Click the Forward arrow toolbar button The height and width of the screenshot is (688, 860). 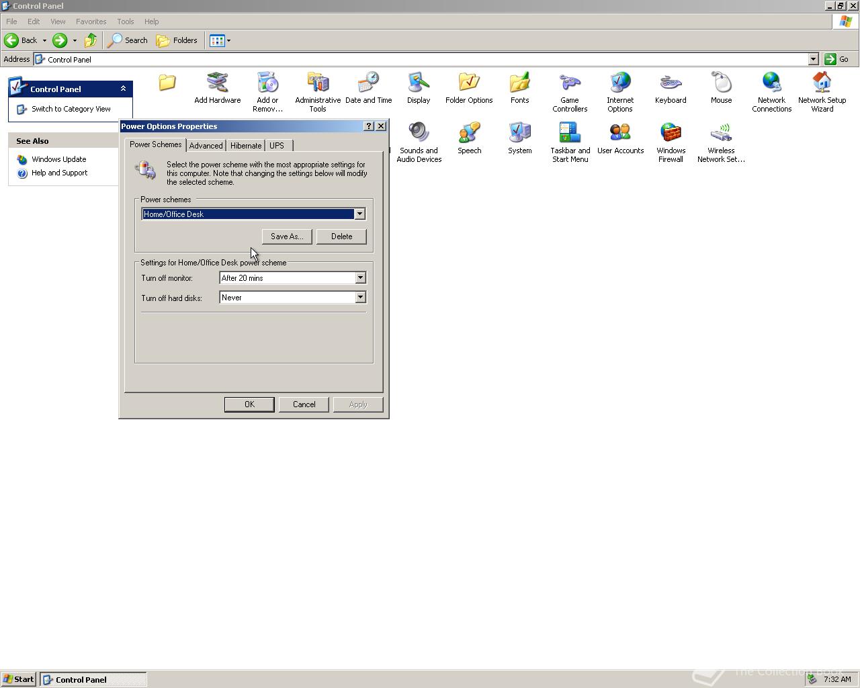pyautogui.click(x=60, y=40)
